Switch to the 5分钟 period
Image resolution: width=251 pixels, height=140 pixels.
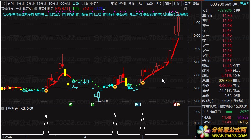click(x=30, y=4)
